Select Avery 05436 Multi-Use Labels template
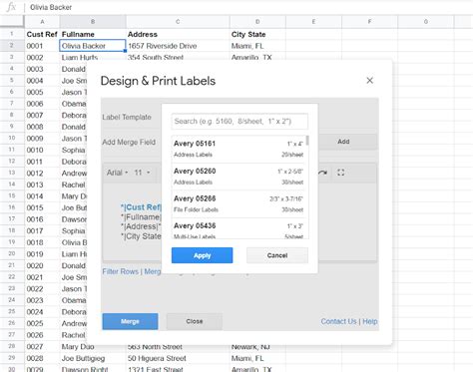The height and width of the screenshot is (372, 473). point(238,228)
